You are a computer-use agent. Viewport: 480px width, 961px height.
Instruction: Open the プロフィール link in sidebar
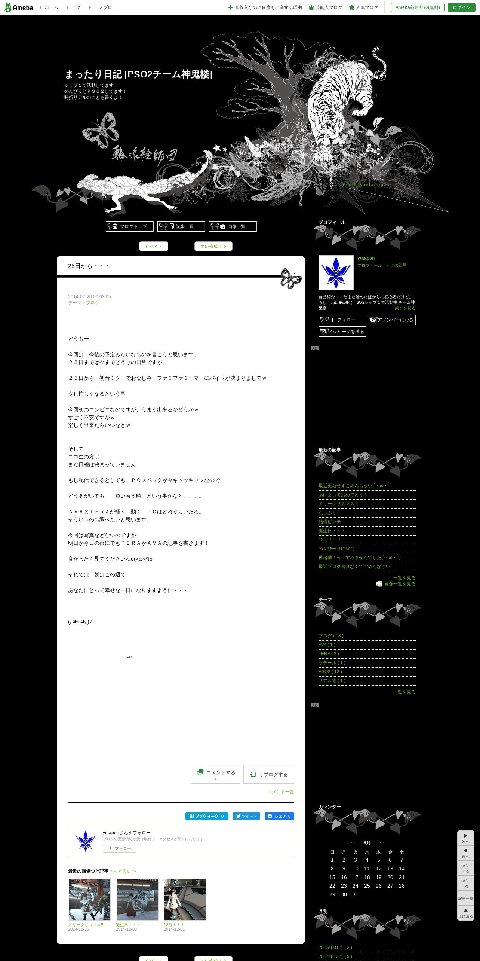(x=370, y=265)
